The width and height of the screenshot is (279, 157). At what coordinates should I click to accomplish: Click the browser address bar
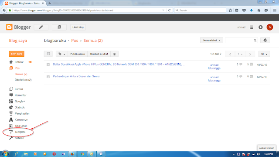[x=87, y=10]
